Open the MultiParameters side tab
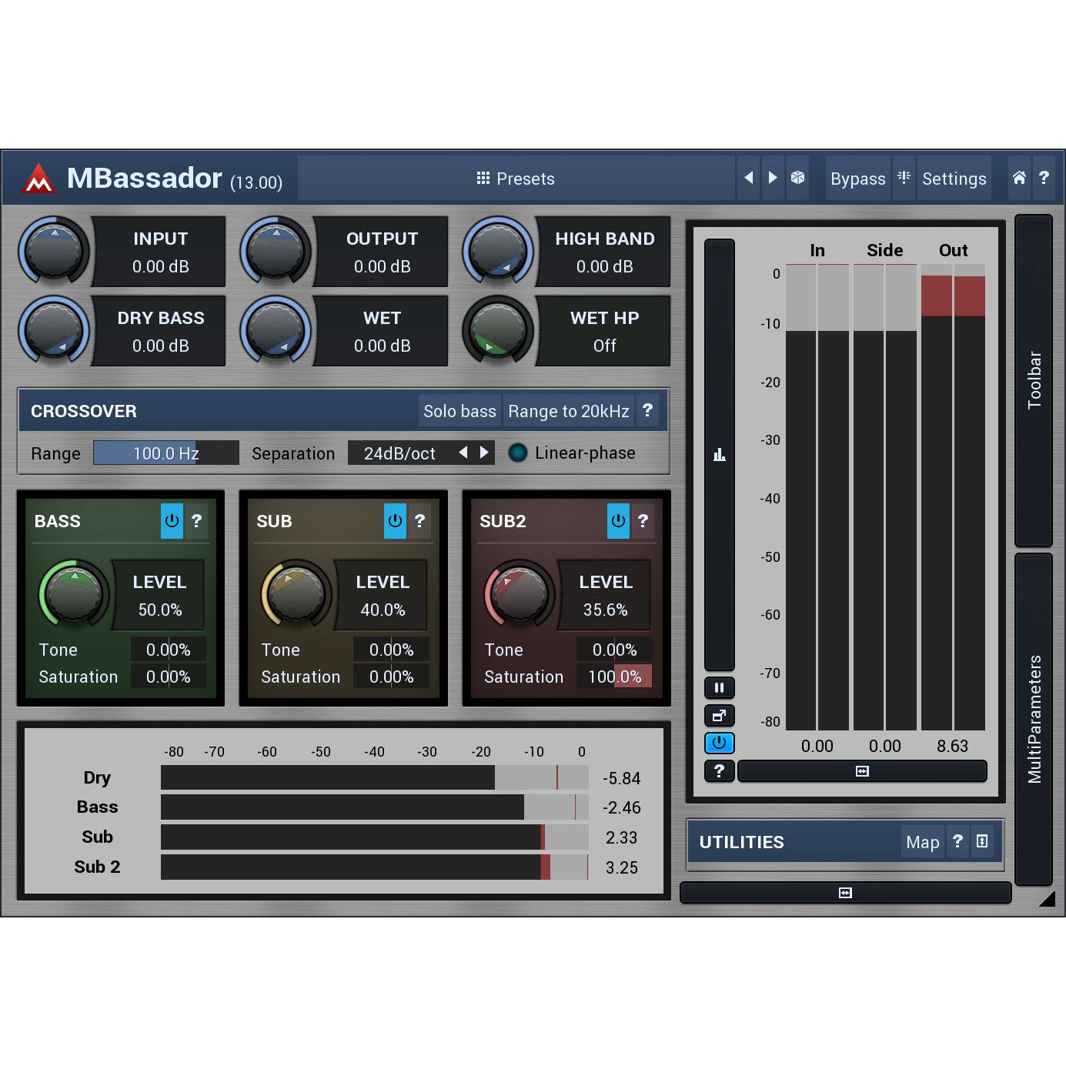Viewport: 1066px width, 1066px height. 1034,719
